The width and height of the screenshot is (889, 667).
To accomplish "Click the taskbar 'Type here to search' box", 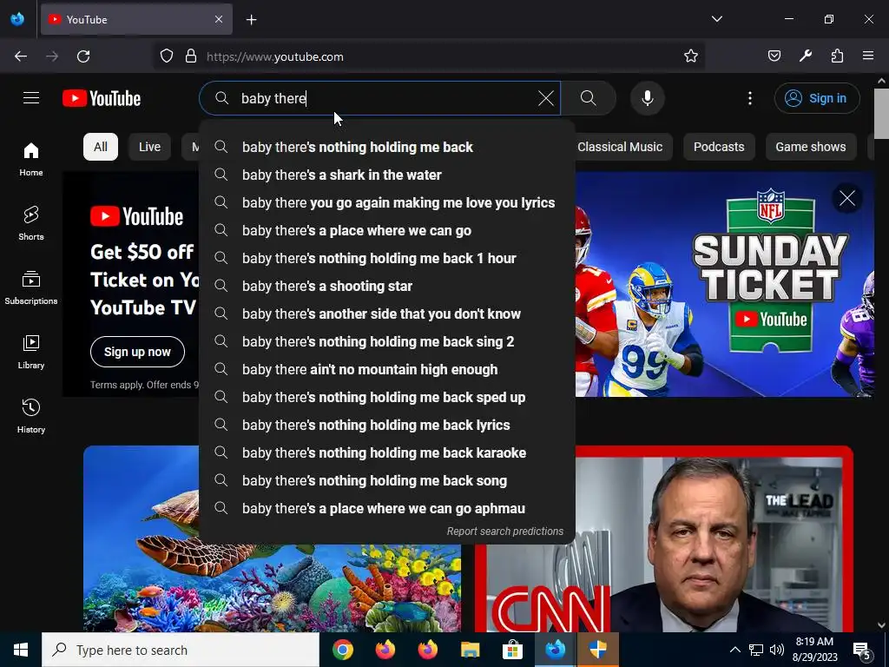I will (181, 650).
